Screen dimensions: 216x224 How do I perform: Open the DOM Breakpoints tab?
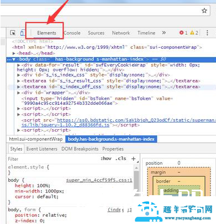(x=80, y=149)
